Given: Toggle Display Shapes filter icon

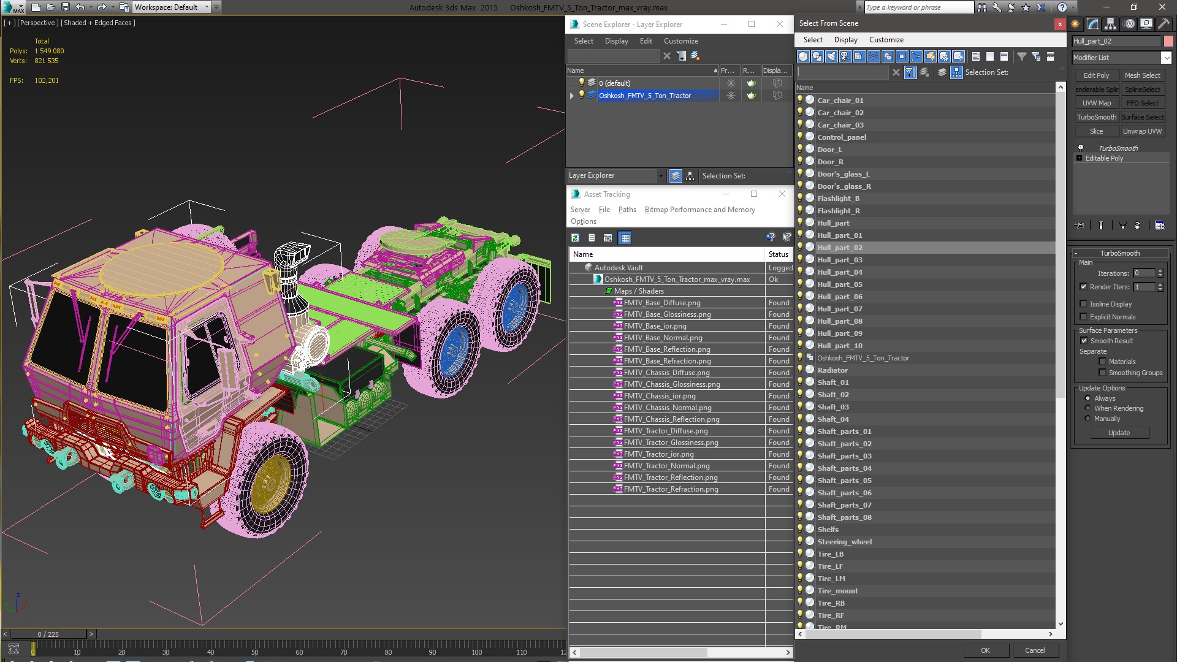Looking at the screenshot, I should click(817, 56).
